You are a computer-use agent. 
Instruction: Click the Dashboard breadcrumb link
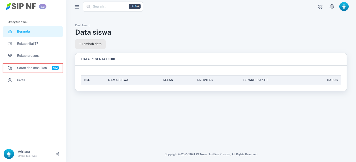83,25
